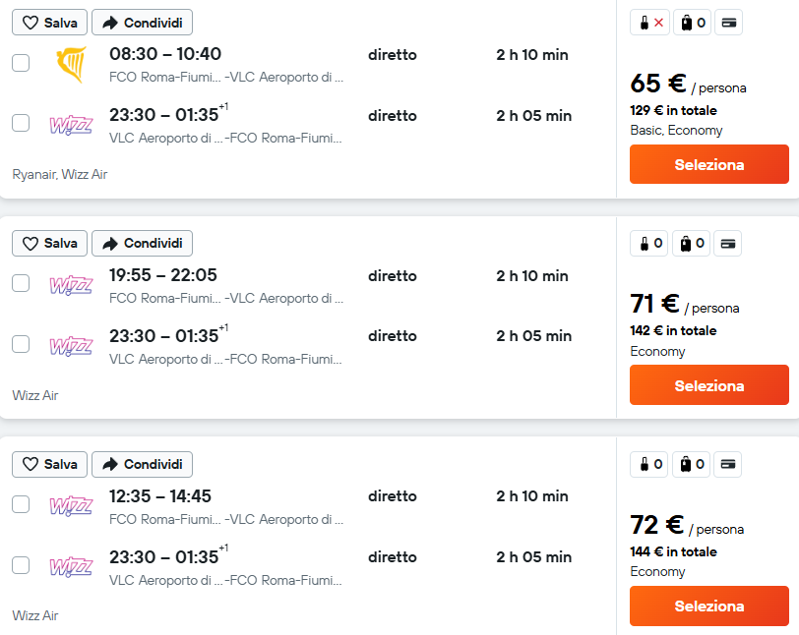Click the carry-on baggage icon, 72 € offer
The image size is (799, 635).
click(x=649, y=464)
